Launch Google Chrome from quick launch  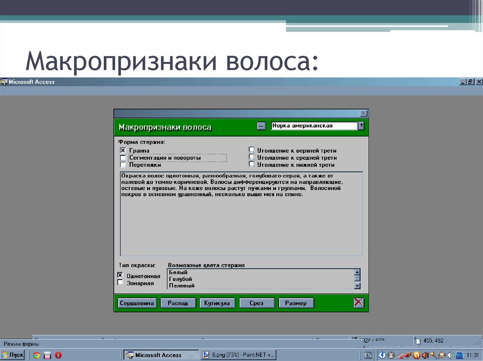point(37,355)
